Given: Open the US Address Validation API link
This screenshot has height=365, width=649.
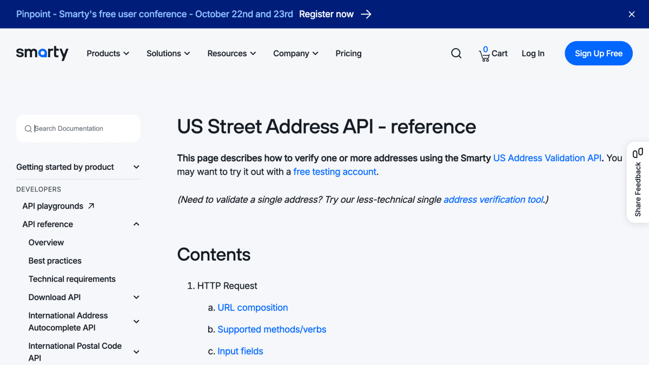Looking at the screenshot, I should pos(547,158).
